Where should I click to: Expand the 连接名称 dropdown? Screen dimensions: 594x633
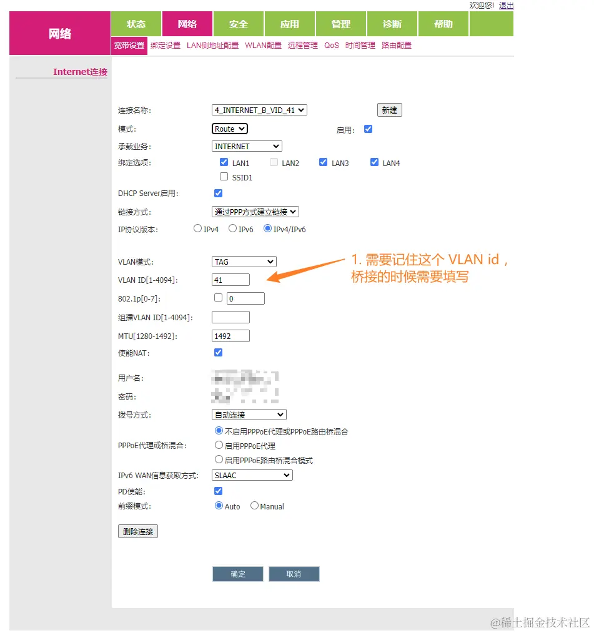pos(259,110)
